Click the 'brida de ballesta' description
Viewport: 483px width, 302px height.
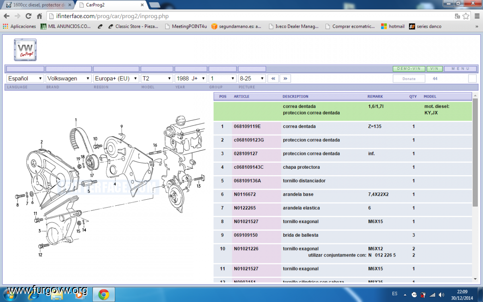300,235
